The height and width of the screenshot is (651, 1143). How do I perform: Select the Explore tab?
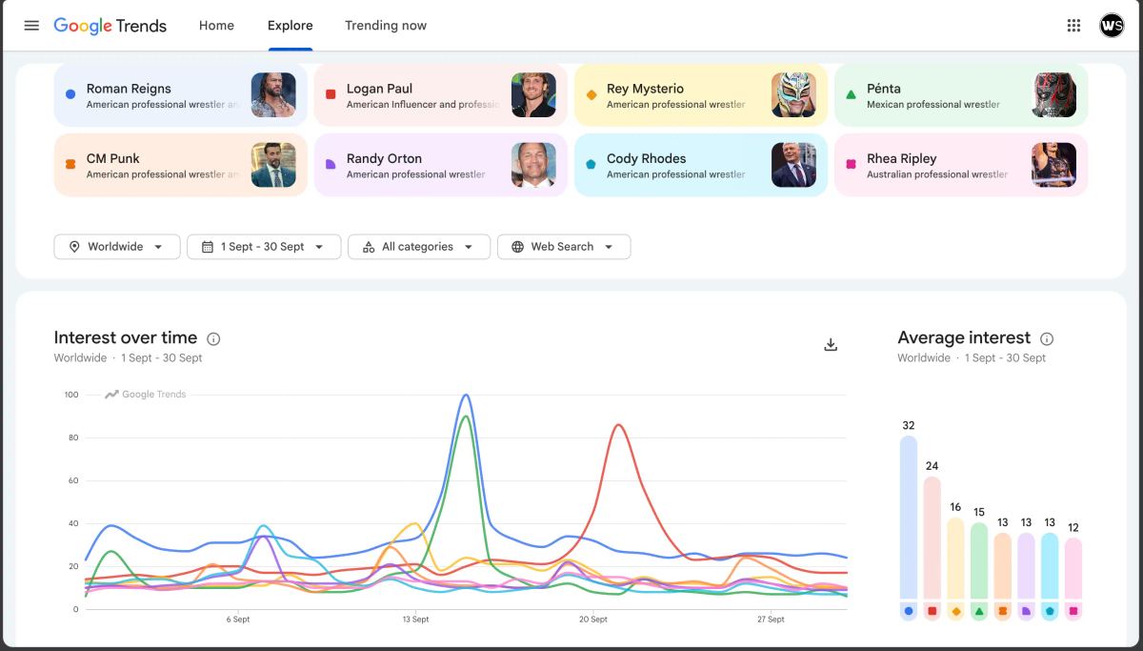click(290, 26)
